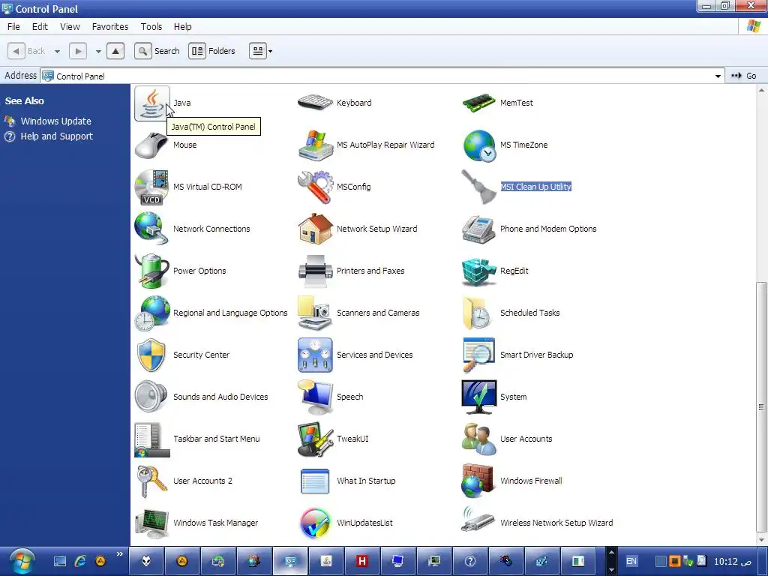The height and width of the screenshot is (576, 768).
Task: Select the MSI Clean Up Utility broom icon
Action: tap(478, 187)
